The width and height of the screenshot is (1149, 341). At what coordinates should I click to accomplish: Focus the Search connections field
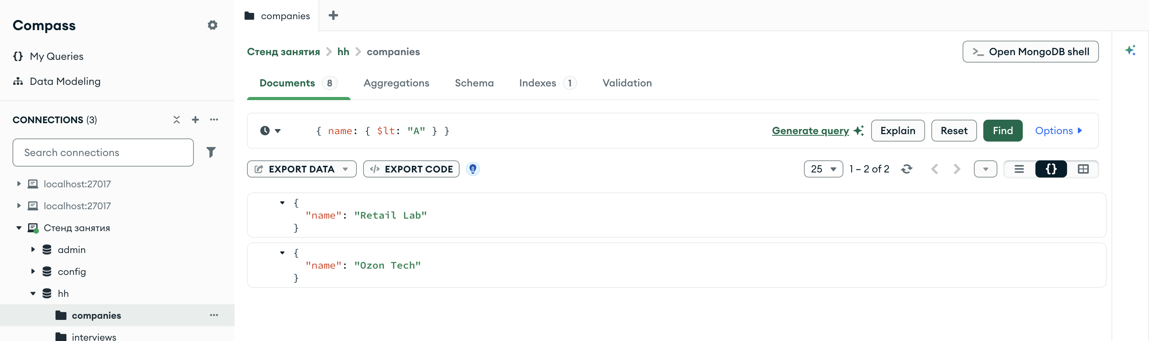103,153
